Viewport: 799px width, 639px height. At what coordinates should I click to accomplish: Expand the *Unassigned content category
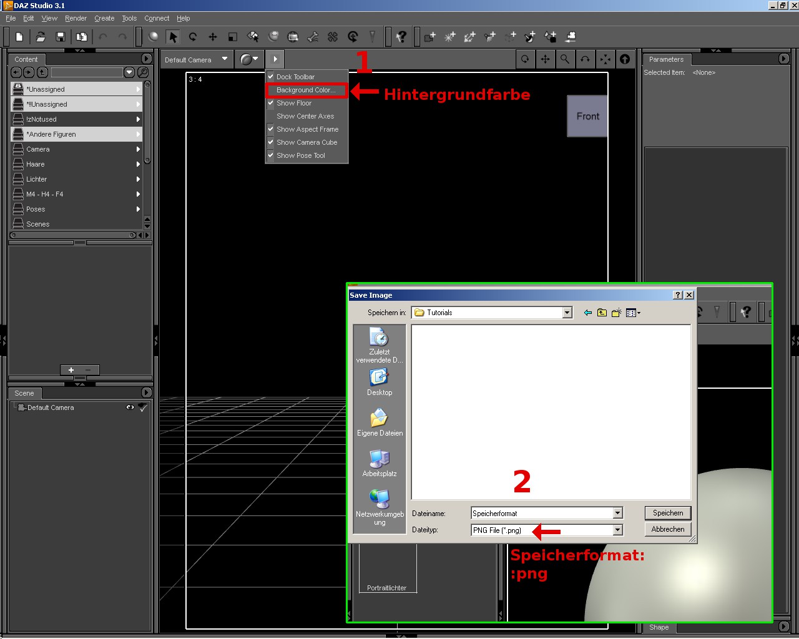138,89
